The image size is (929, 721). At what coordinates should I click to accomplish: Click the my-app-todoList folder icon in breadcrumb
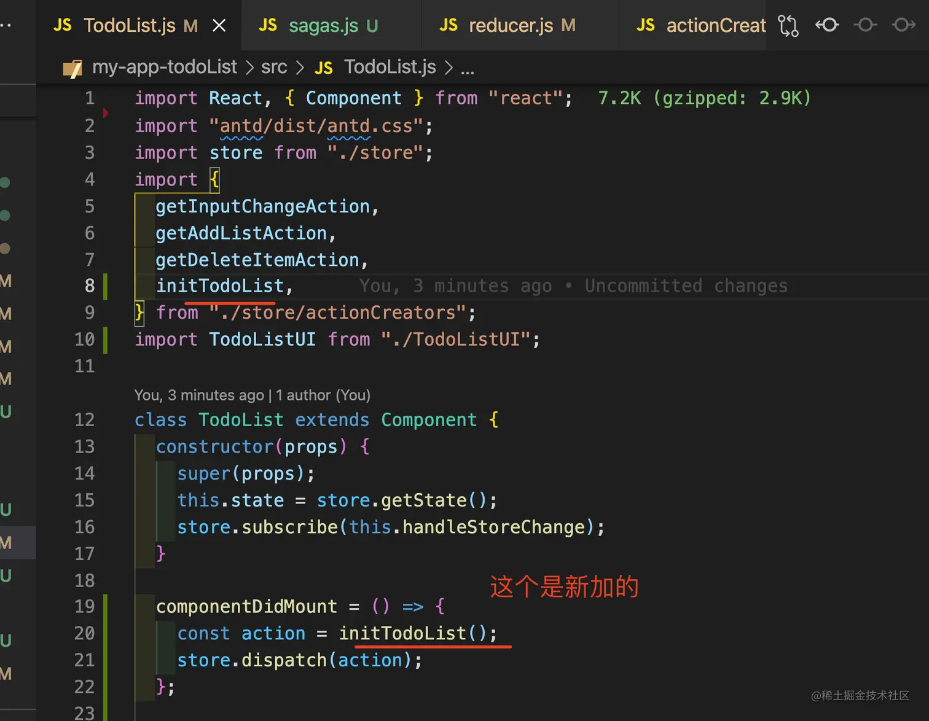click(73, 68)
